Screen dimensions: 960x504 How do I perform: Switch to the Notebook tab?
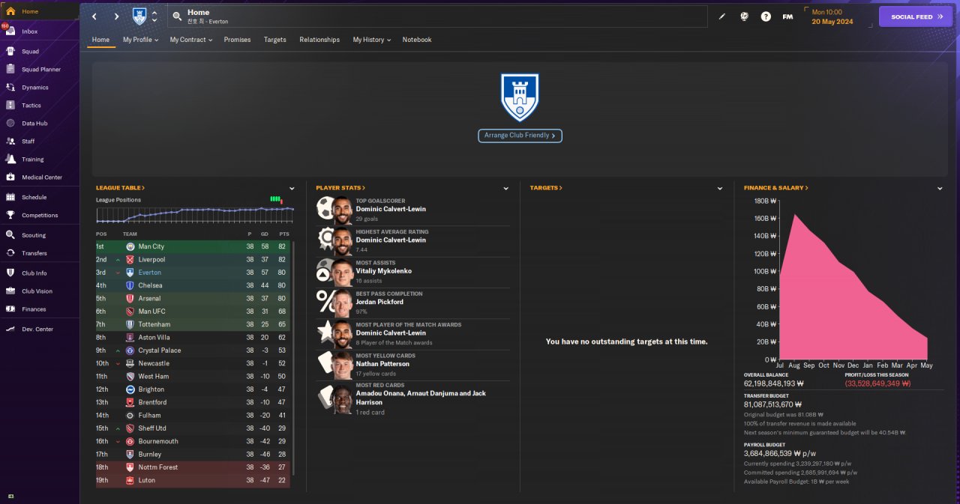[x=417, y=40]
